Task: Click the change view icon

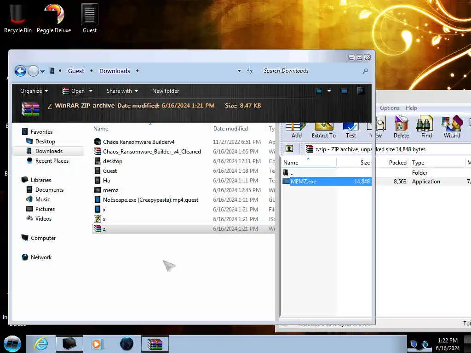Action: click(319, 91)
